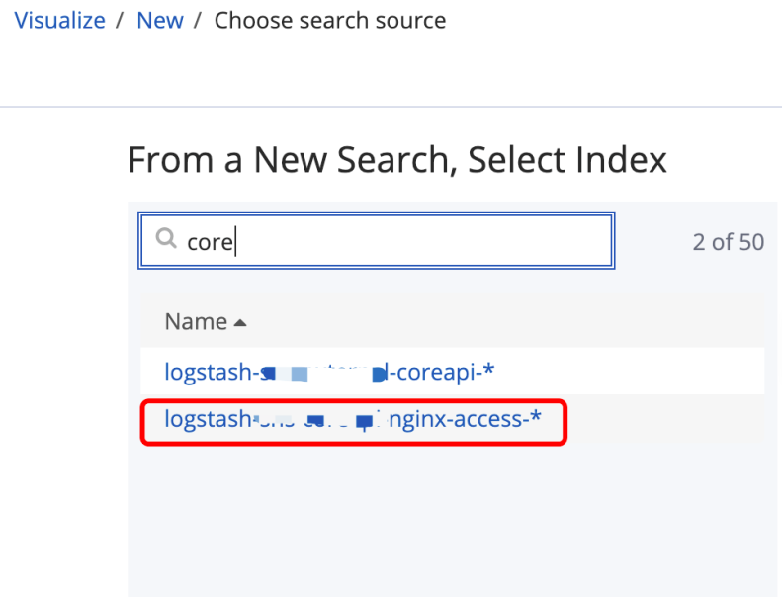Select the logstash coreapi index pattern
This screenshot has width=782, height=597.
[x=328, y=373]
